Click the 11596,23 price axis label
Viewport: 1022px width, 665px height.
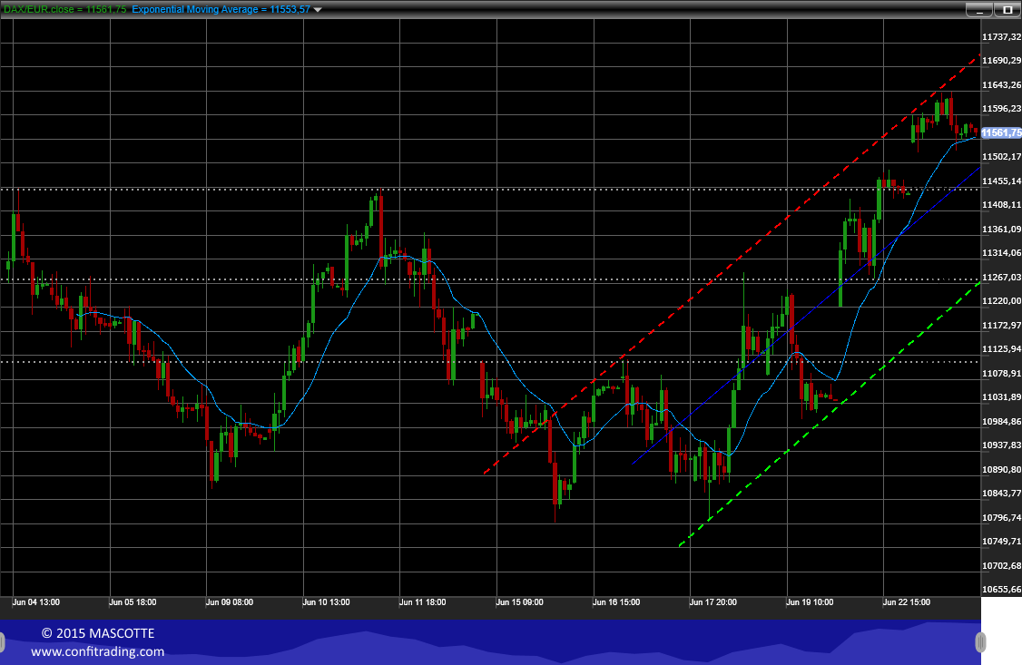(1001, 109)
